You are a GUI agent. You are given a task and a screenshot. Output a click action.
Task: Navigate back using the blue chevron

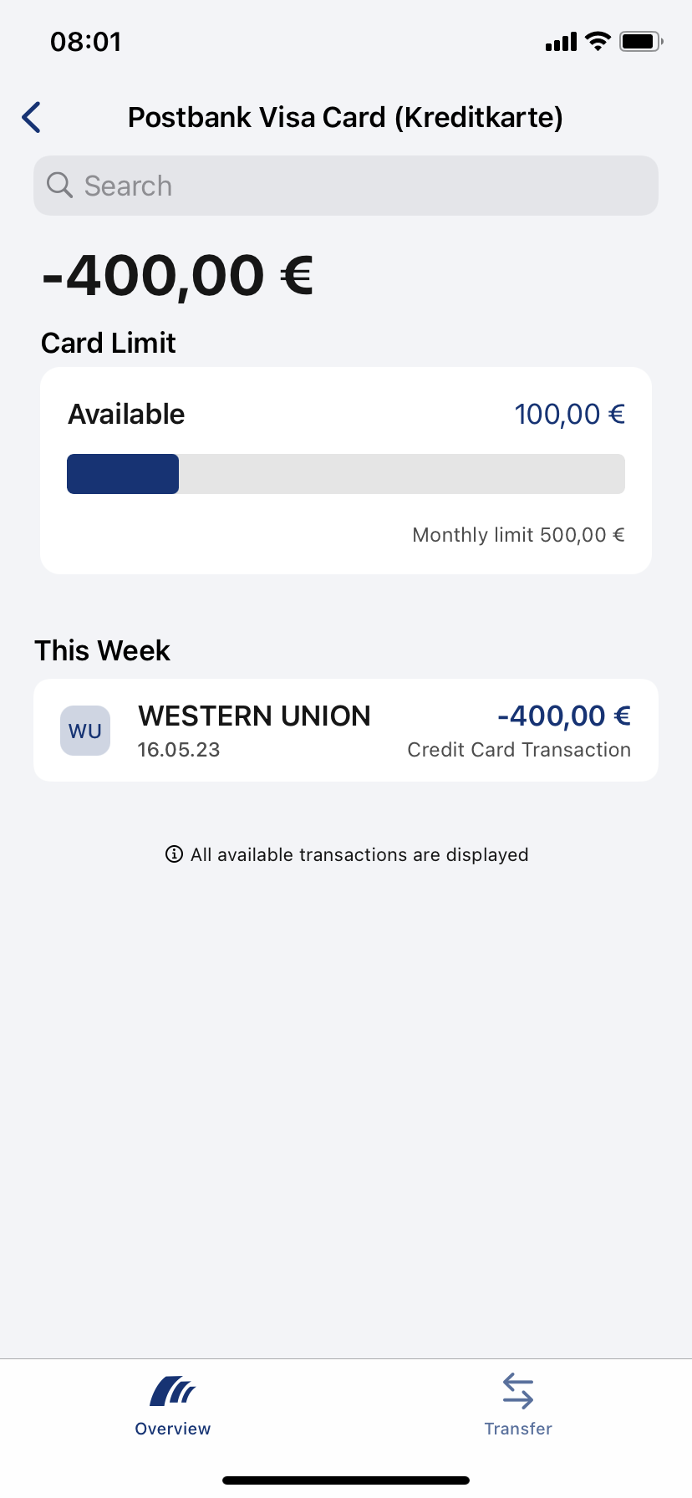coord(31,117)
